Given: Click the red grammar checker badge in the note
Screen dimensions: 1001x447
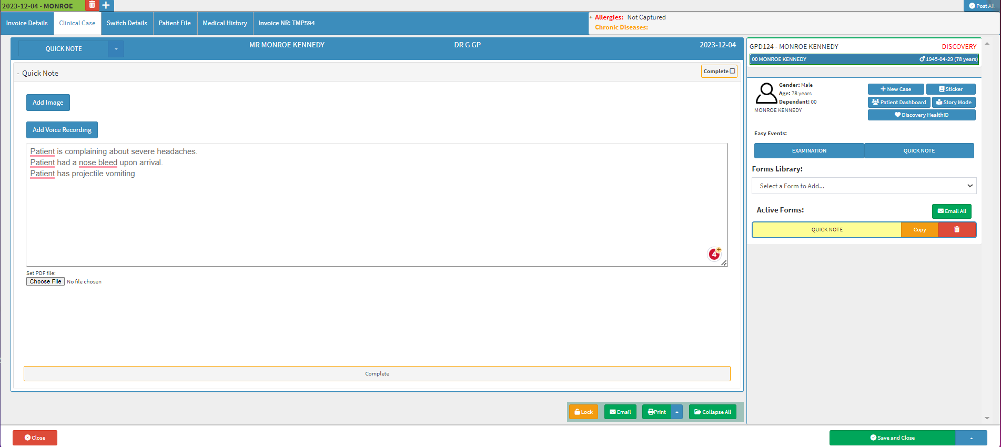Looking at the screenshot, I should click(x=714, y=255).
